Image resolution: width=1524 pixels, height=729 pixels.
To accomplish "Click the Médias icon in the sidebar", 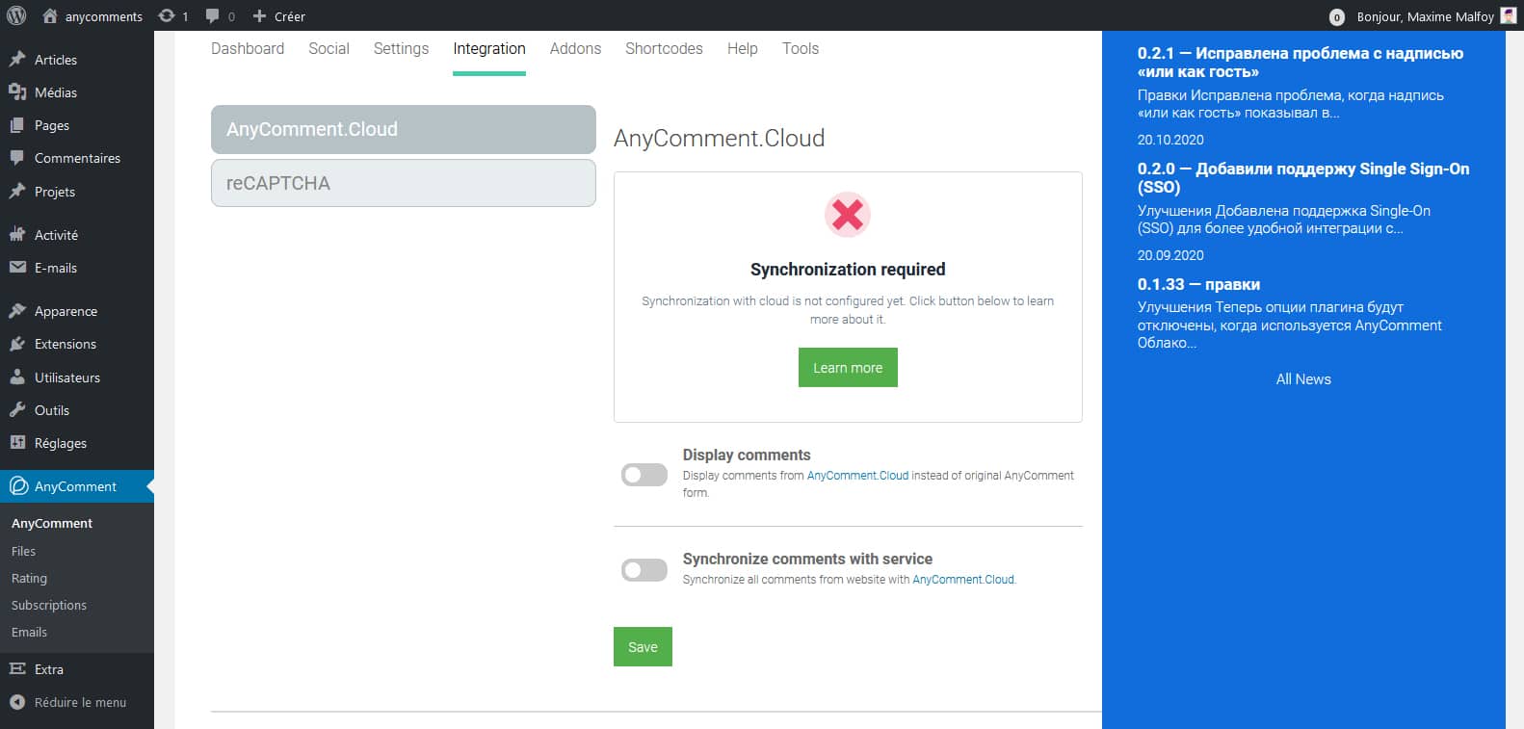I will pos(17,92).
